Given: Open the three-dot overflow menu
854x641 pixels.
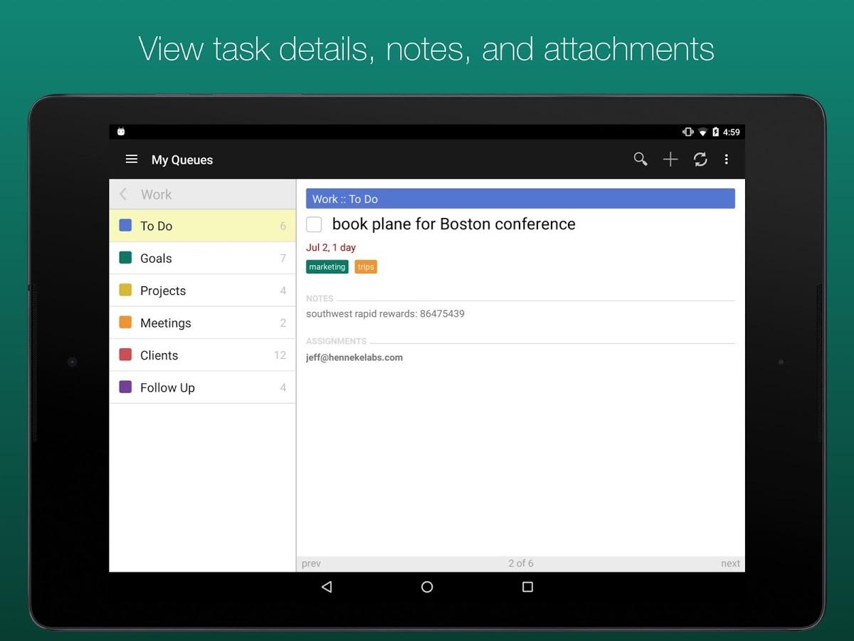Looking at the screenshot, I should (x=726, y=160).
